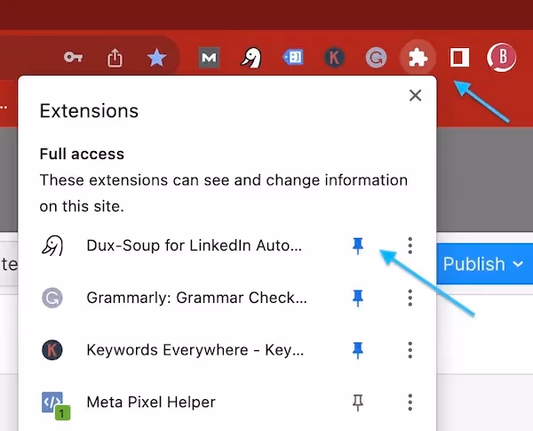
Task: Unpin Keywords Everywhere extension
Action: click(358, 350)
